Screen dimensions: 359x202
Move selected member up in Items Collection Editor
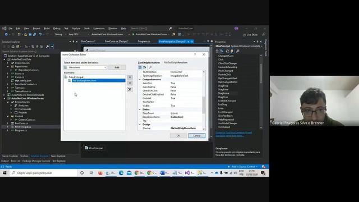pos(130,77)
